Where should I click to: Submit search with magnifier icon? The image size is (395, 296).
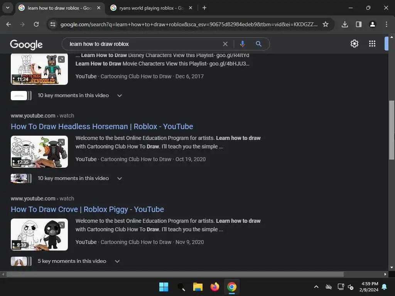pyautogui.click(x=258, y=44)
